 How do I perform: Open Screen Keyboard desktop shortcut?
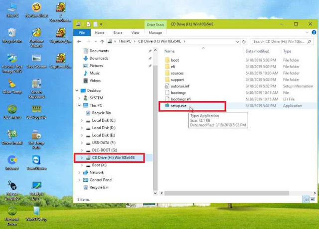36,89
